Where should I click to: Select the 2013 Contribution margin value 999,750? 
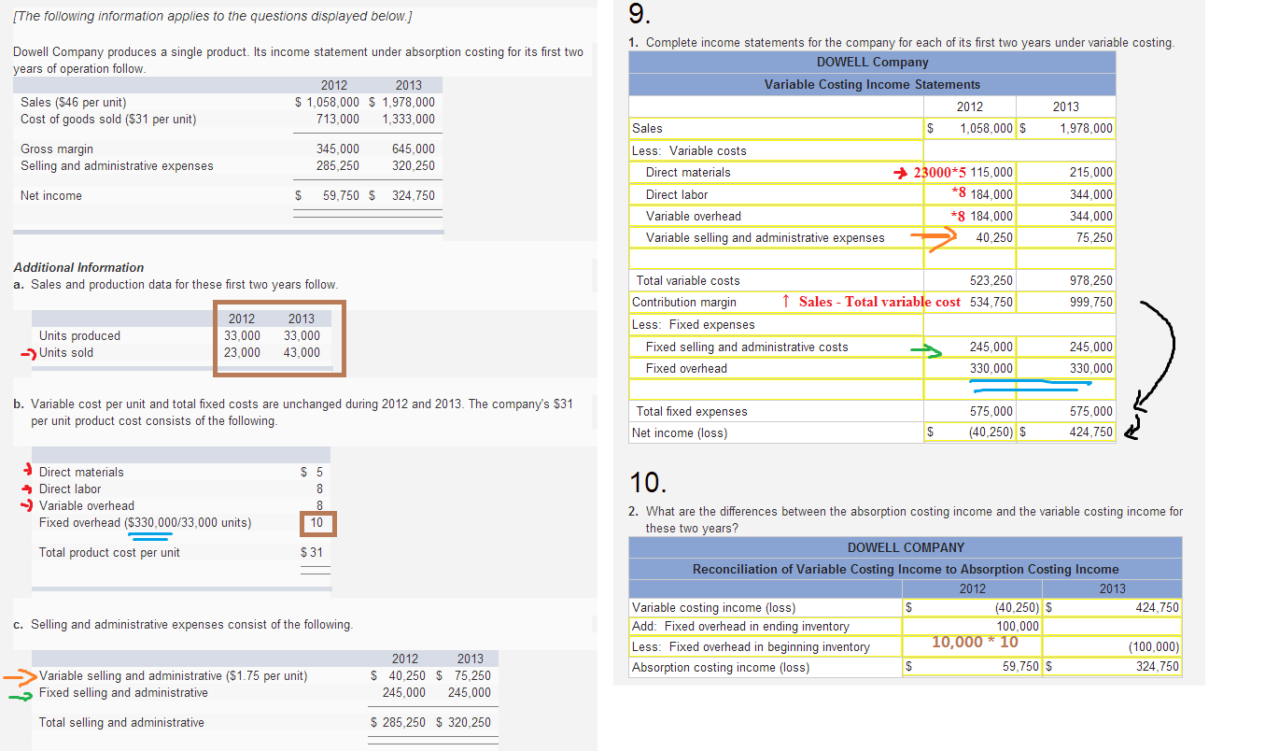[x=1090, y=302]
